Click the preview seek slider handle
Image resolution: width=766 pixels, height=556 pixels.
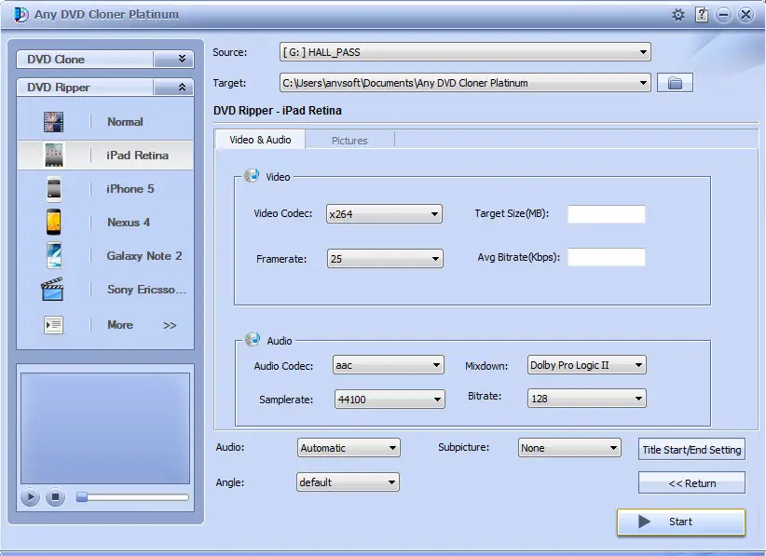[x=82, y=497]
